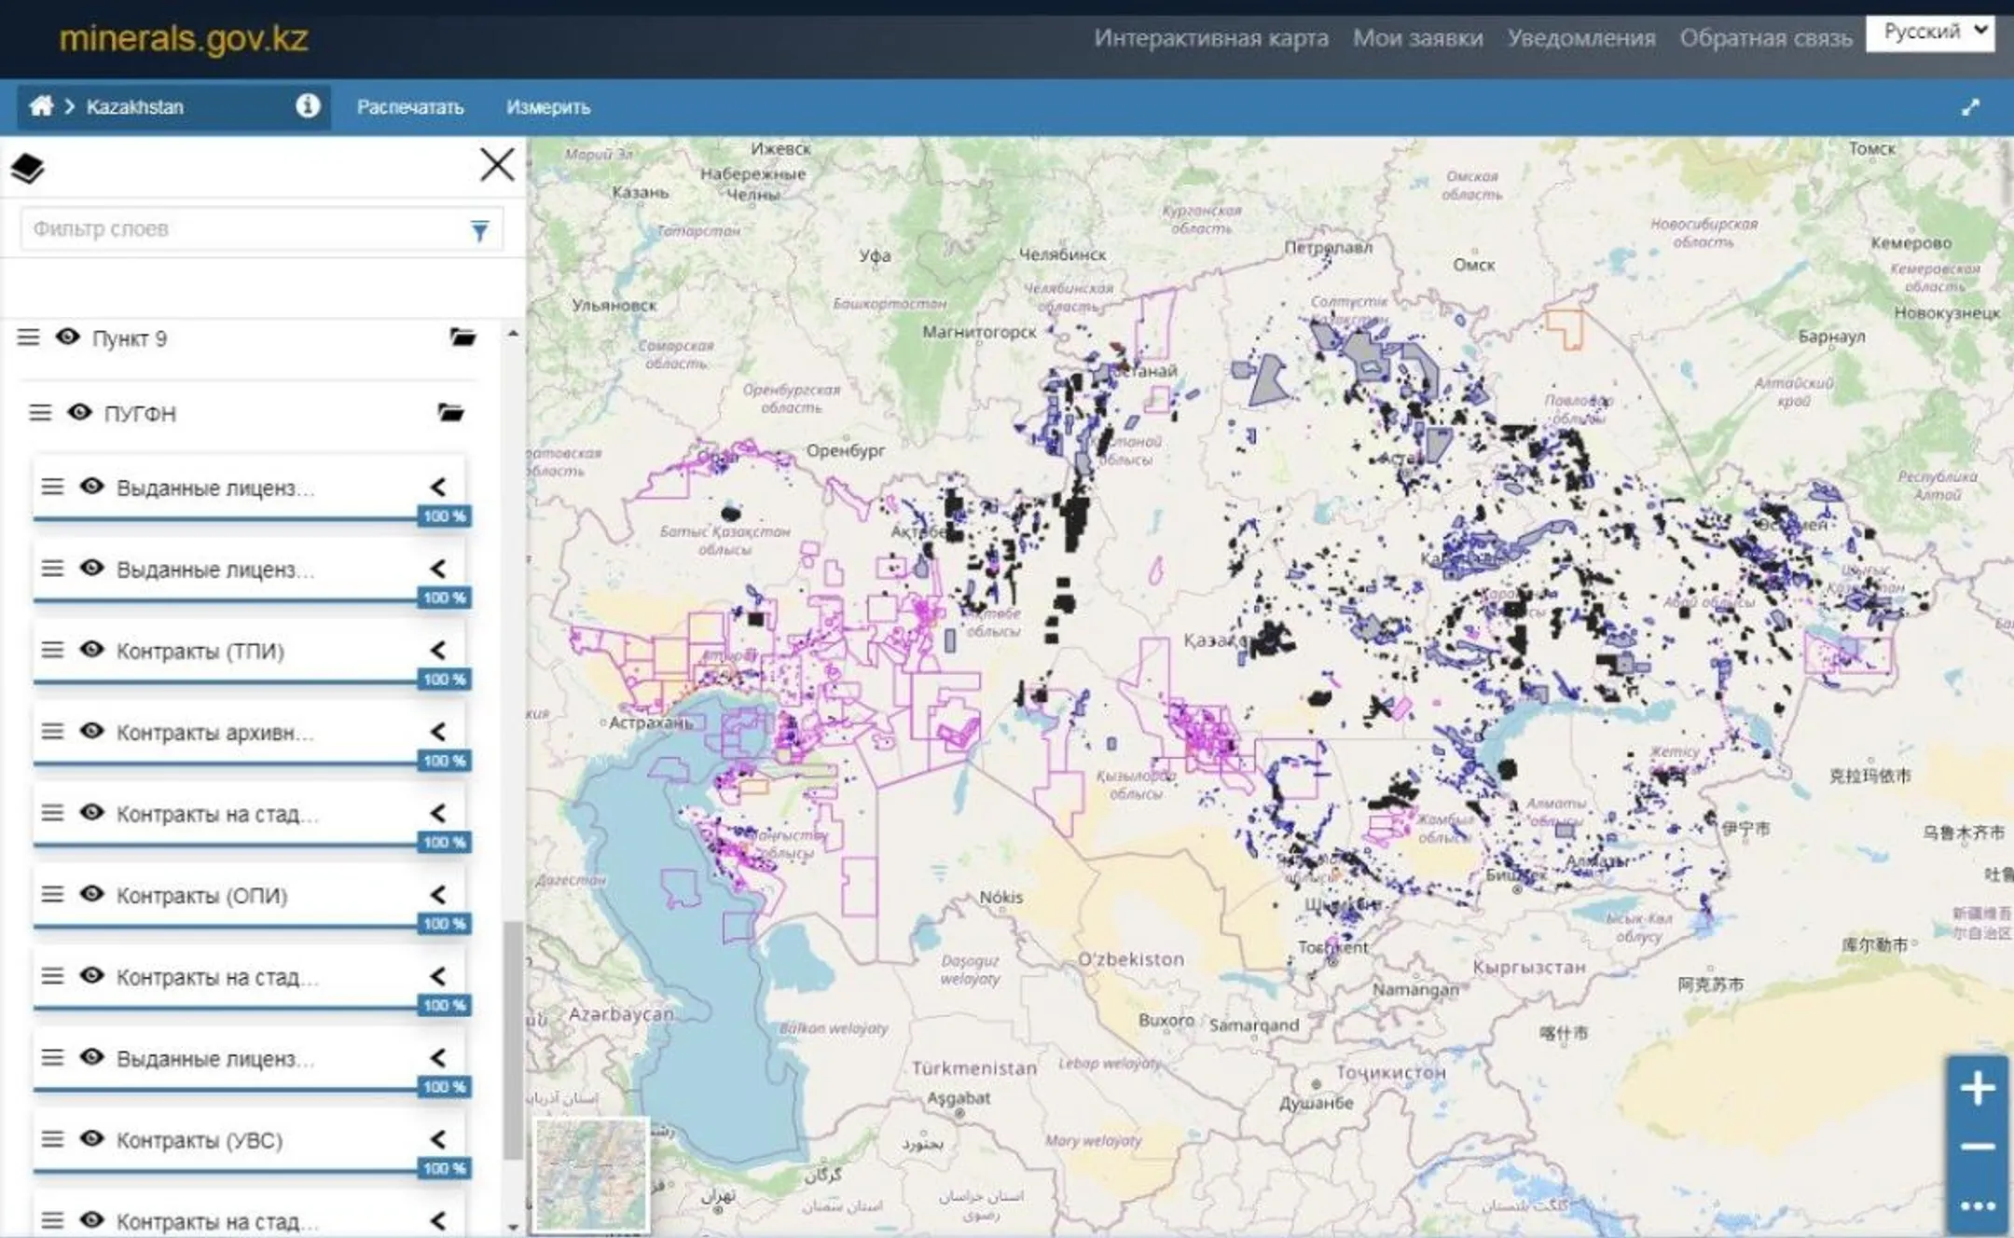The width and height of the screenshot is (2014, 1238).
Task: Open the Пункт 9 group folder icon
Action: 462,337
